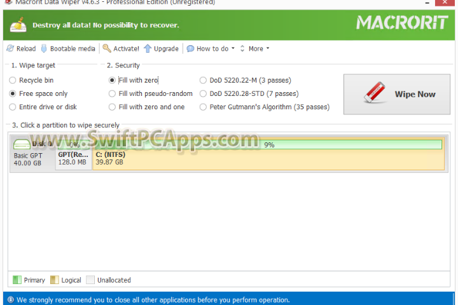
Task: Click the Logical legend label
Action: tap(71, 280)
